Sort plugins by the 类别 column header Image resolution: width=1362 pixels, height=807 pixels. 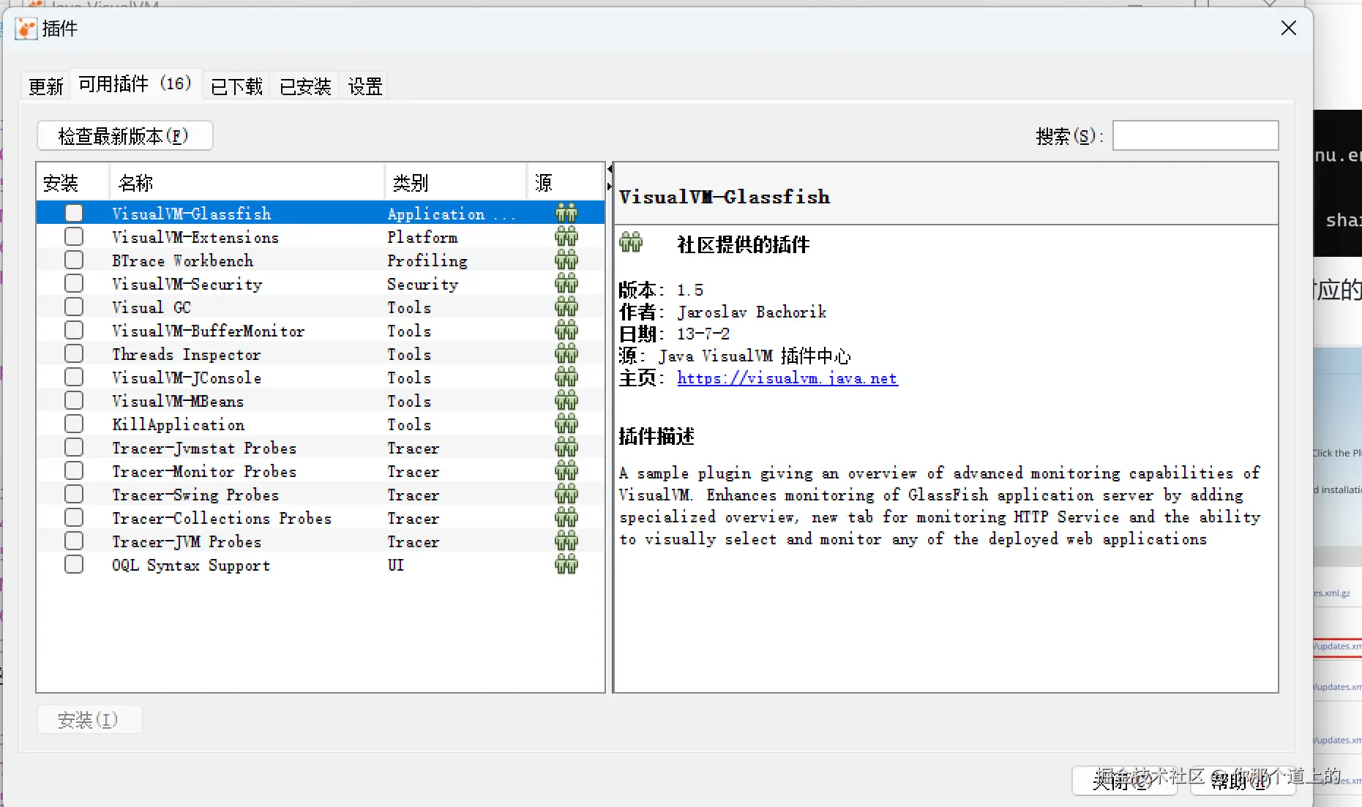(x=455, y=182)
